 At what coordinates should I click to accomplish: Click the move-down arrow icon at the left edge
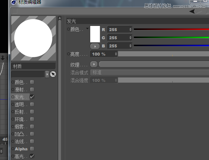pos(3,58)
